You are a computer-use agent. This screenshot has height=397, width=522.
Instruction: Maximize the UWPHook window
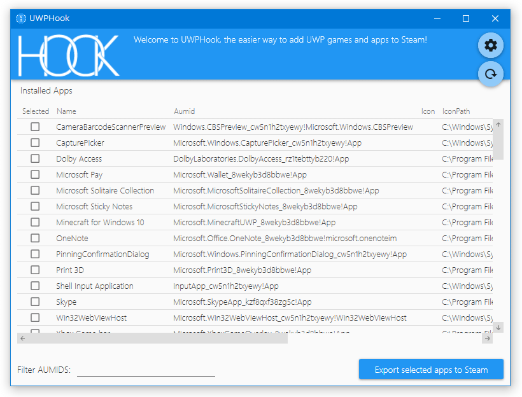[x=466, y=18]
